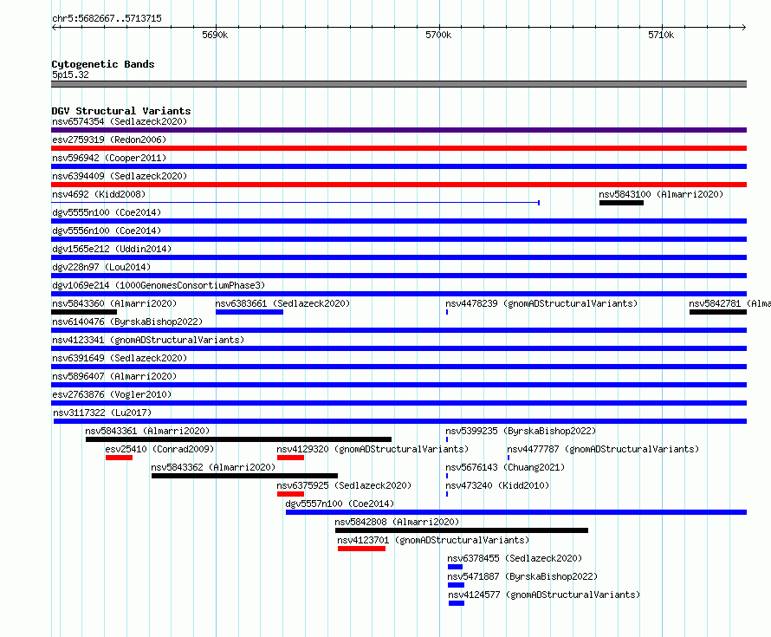The width and height of the screenshot is (771, 637).
Task: Open the esv2759319 (Redon2006) variant label
Action: [109, 140]
